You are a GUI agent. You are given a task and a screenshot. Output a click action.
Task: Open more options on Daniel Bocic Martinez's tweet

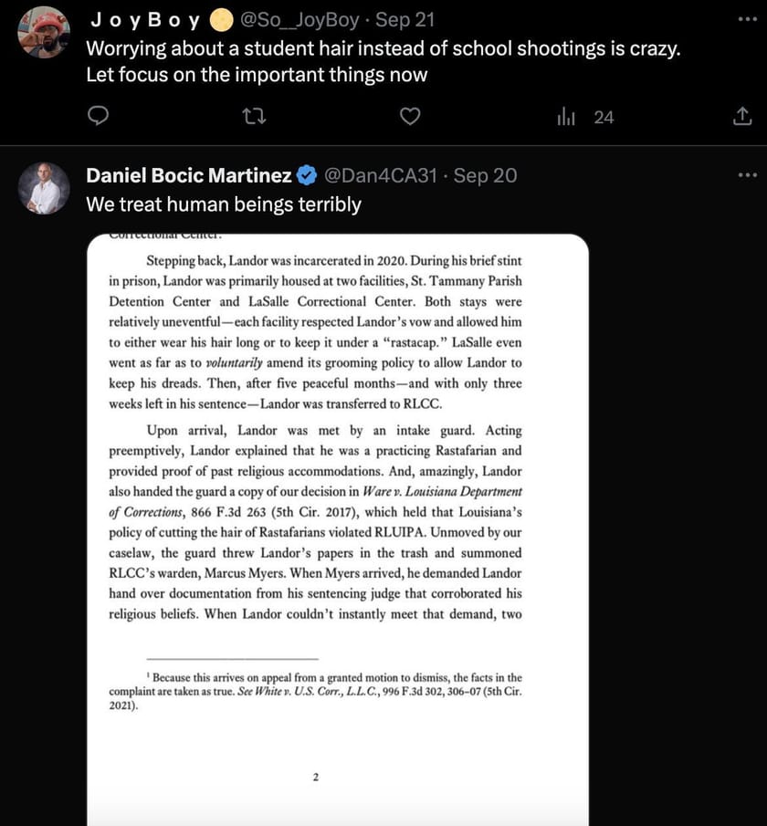click(747, 174)
